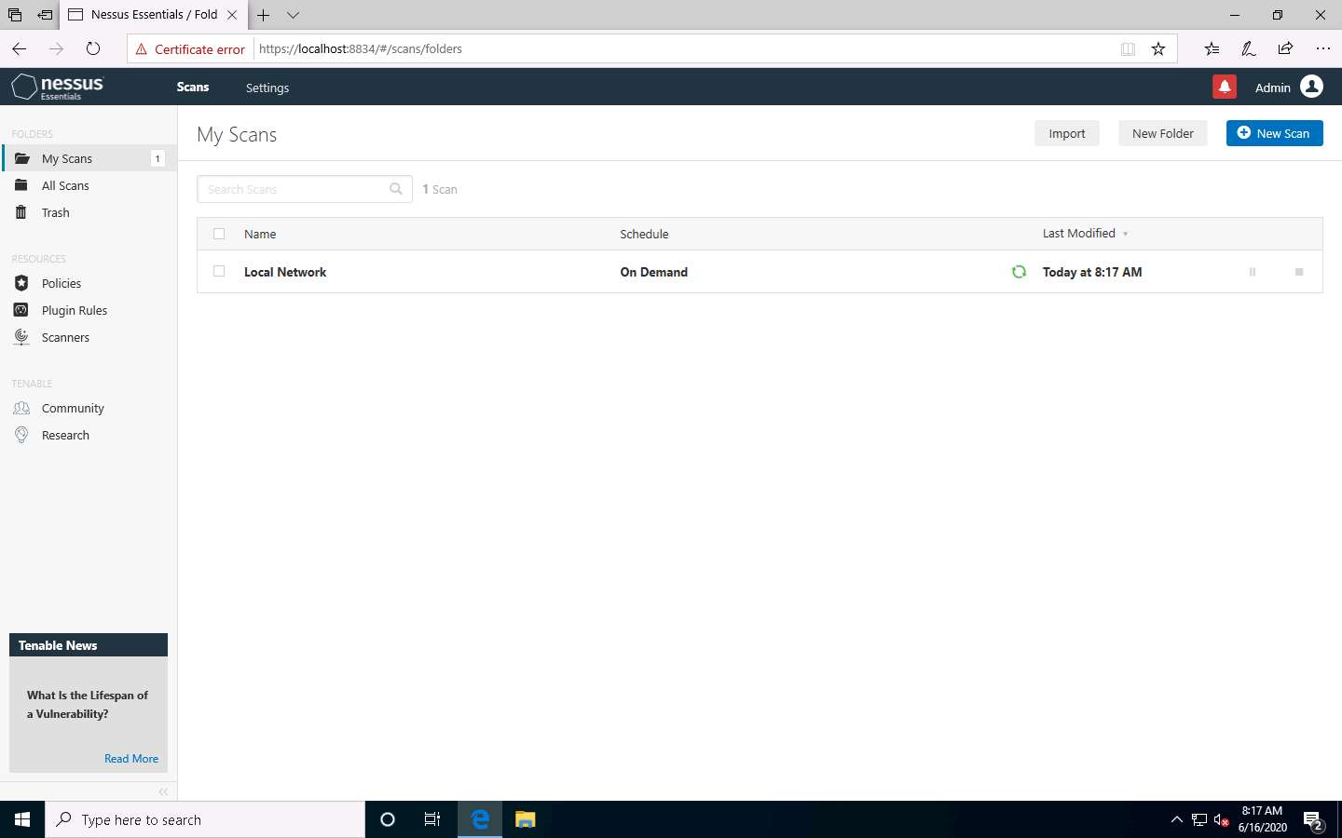Click Read More in Tenable News
Screen dimensions: 1342x838
click(131, 759)
